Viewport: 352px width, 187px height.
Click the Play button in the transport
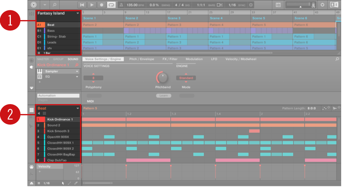click(92, 5)
